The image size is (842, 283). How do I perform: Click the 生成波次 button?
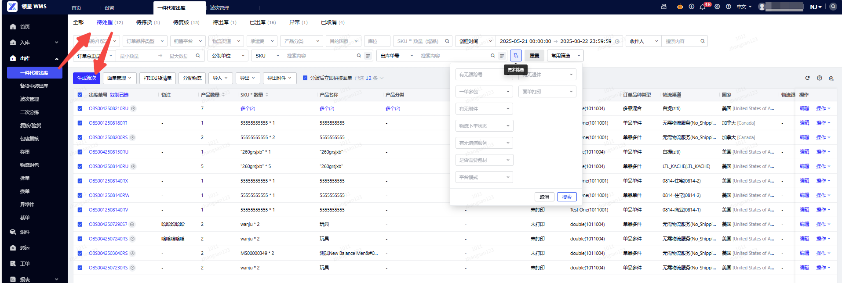point(87,78)
